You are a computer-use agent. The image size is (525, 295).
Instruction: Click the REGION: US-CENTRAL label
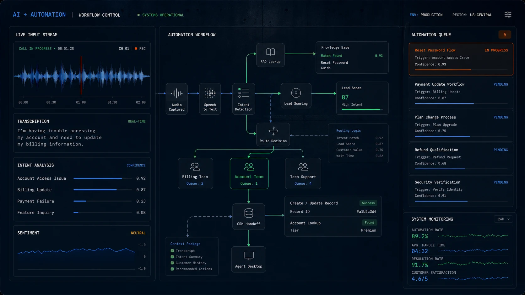tap(472, 15)
